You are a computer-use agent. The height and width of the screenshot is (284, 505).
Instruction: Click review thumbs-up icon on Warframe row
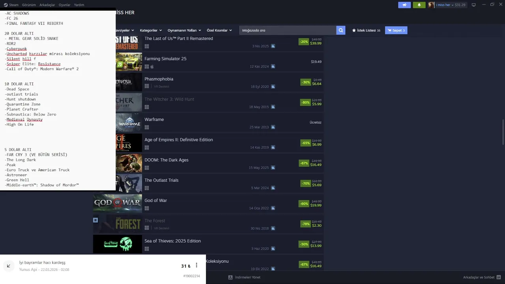tap(273, 127)
